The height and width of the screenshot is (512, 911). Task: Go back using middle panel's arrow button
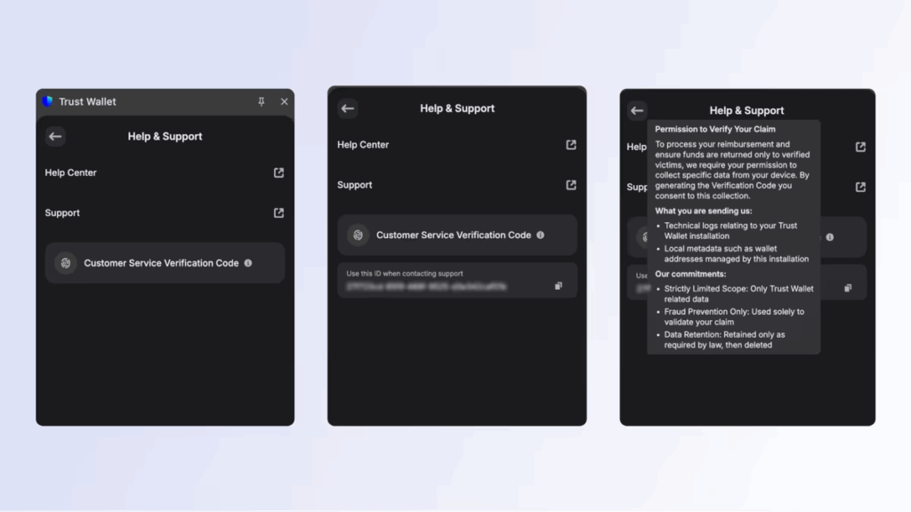[x=348, y=108]
